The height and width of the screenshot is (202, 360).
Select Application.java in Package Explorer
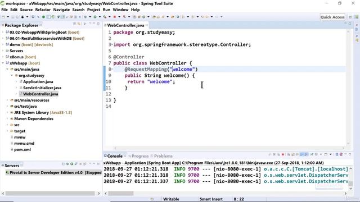(38, 81)
